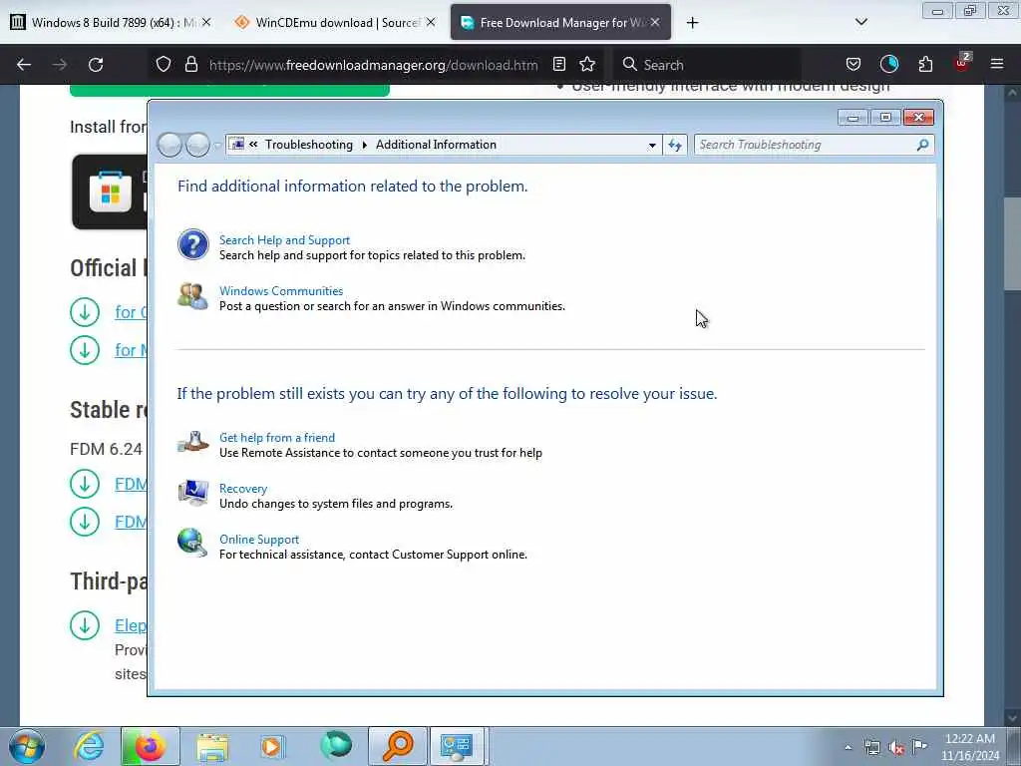Close the WinCDEmu download tab
Image resolution: width=1021 pixels, height=766 pixels.
click(431, 22)
